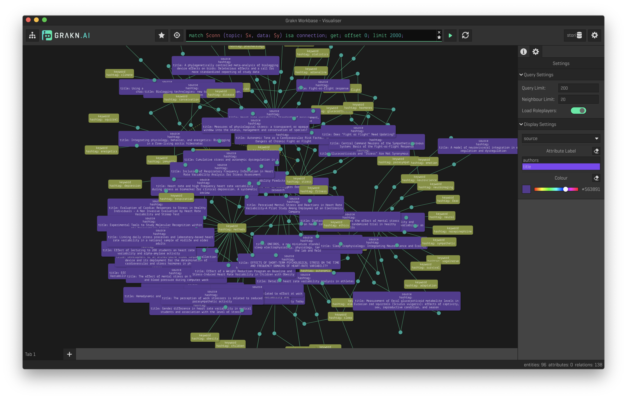This screenshot has height=399, width=627.
Task: Click the green play button to run query
Action: point(450,35)
